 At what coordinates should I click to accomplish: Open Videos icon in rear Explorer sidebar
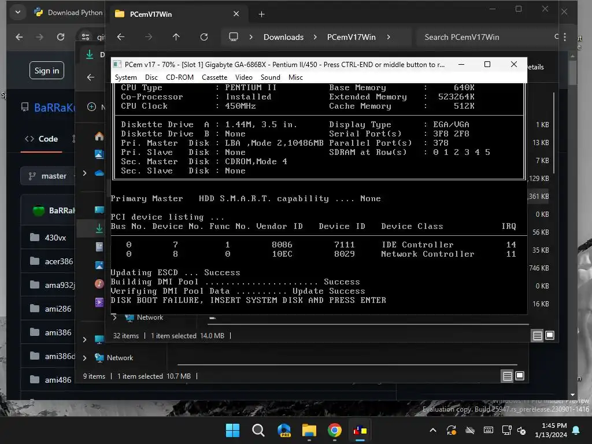pyautogui.click(x=99, y=302)
